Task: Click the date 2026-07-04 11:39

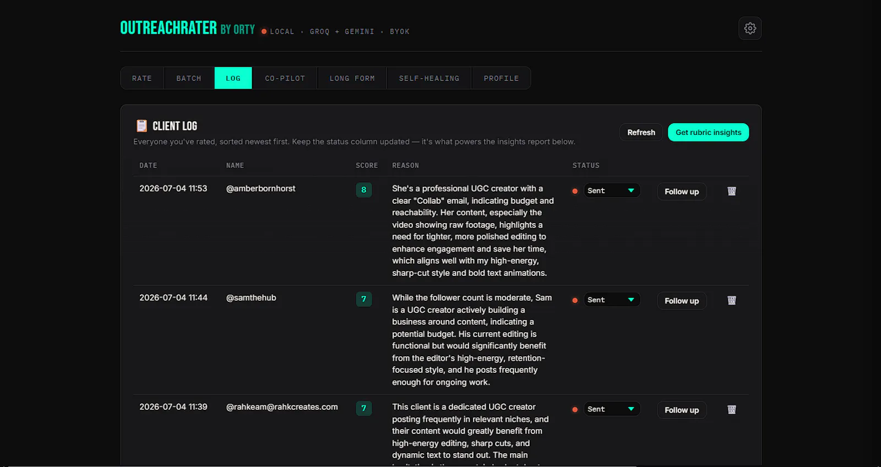Action: point(173,407)
